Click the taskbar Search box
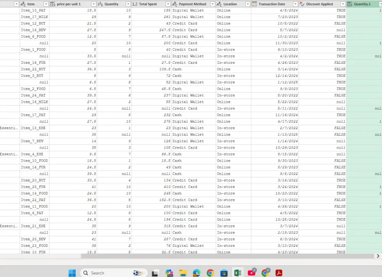Screen dimensions: 382x277 tap(114, 273)
